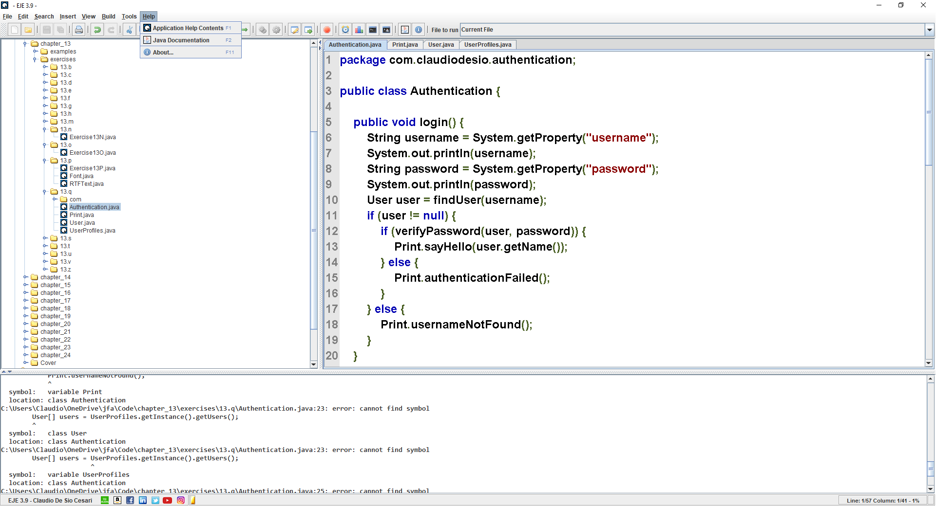Open the YouTube link in status bar

click(x=167, y=500)
